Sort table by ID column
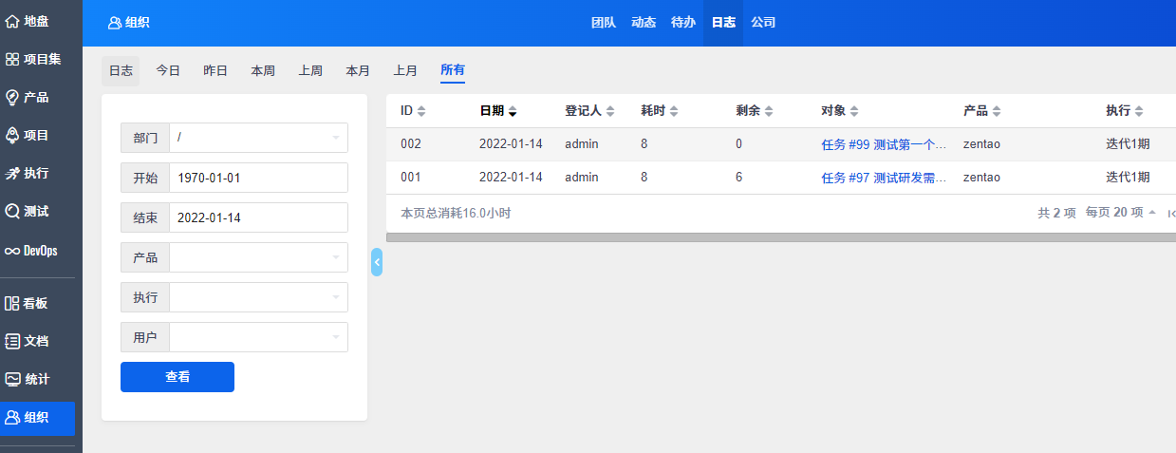Screen dimensions: 1176x453 pyautogui.click(x=412, y=111)
